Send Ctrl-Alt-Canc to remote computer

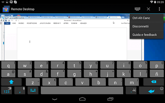pos(147,18)
